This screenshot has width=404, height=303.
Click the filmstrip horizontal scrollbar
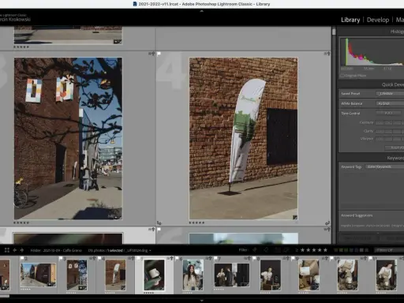click(x=5, y=296)
